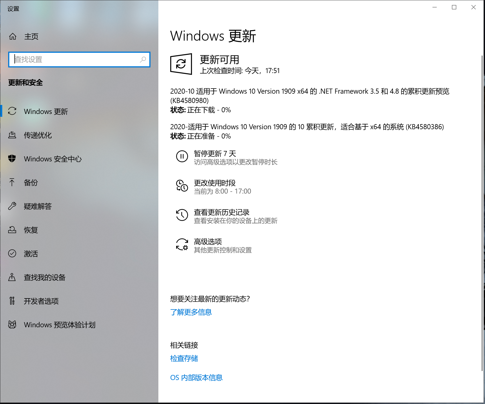Open 高级选项 settings
Viewport: 485px width, 404px height.
point(208,241)
